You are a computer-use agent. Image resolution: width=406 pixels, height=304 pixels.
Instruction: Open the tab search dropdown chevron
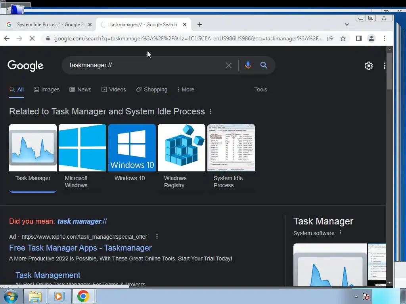[347, 25]
